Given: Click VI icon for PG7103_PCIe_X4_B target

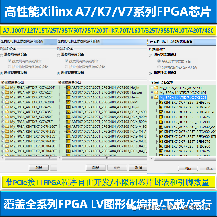Looking at the screenshot, I should [68, 146].
